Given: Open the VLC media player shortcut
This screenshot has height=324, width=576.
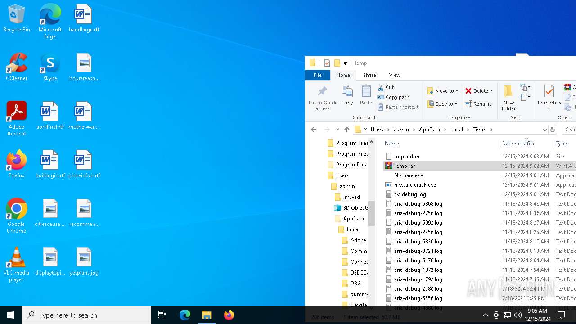Looking at the screenshot, I should (17, 265).
